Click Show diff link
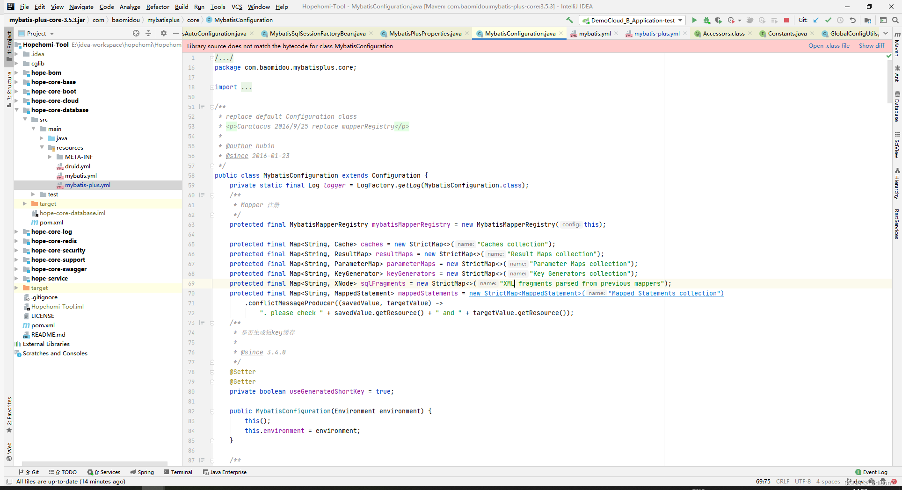902x490 pixels. [x=872, y=46]
